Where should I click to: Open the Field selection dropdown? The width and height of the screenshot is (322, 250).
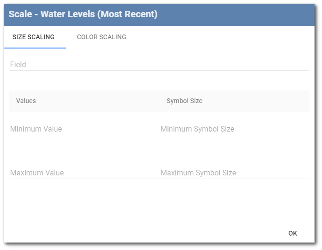159,64
